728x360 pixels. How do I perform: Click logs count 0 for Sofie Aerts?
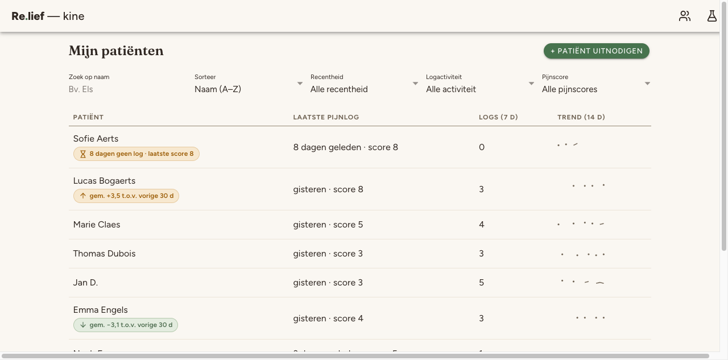482,147
